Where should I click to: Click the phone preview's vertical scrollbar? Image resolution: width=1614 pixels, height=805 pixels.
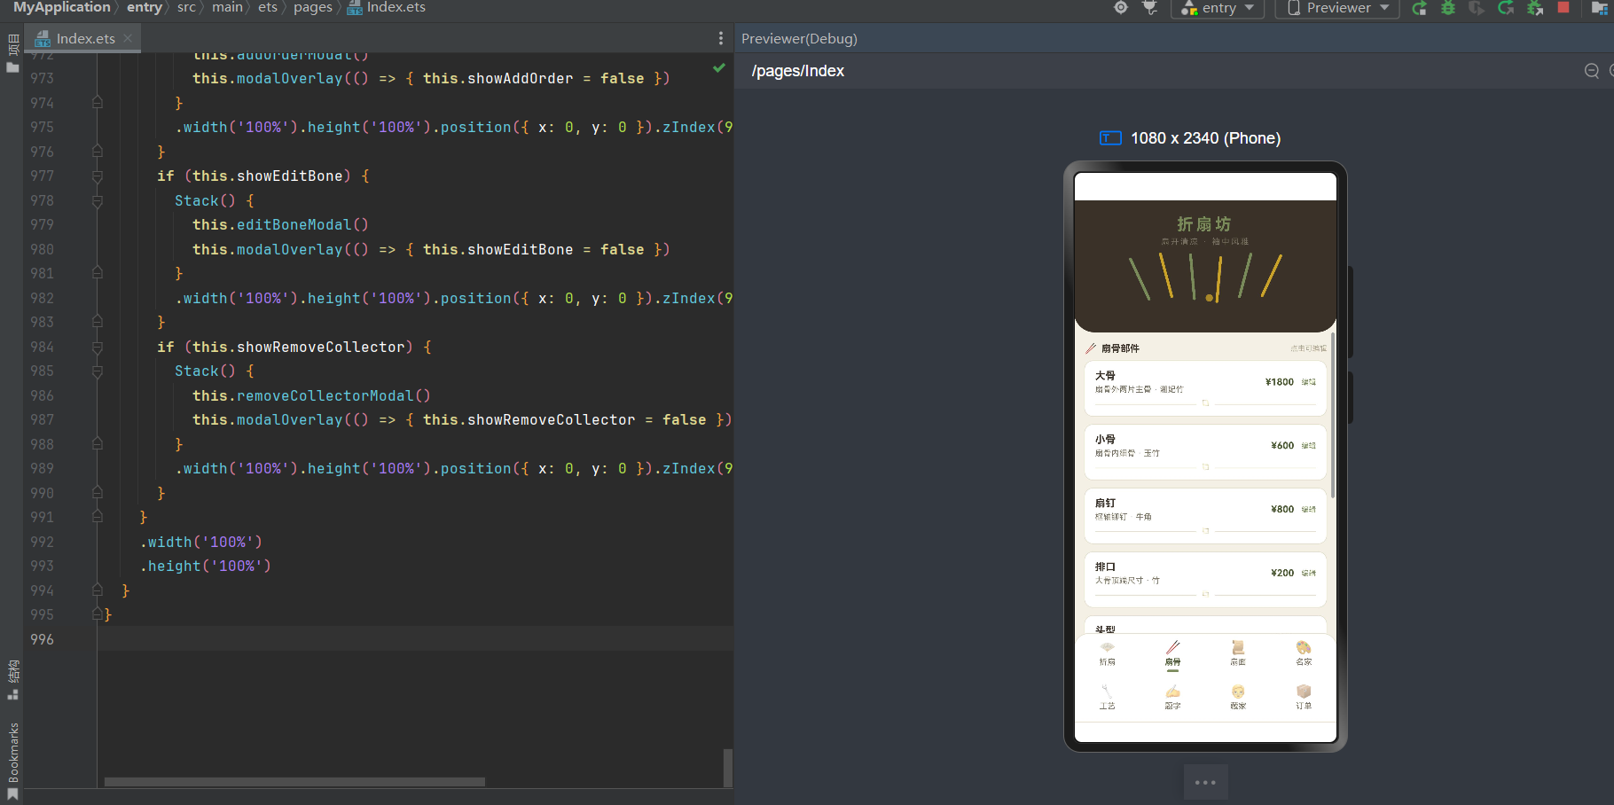1333,415
